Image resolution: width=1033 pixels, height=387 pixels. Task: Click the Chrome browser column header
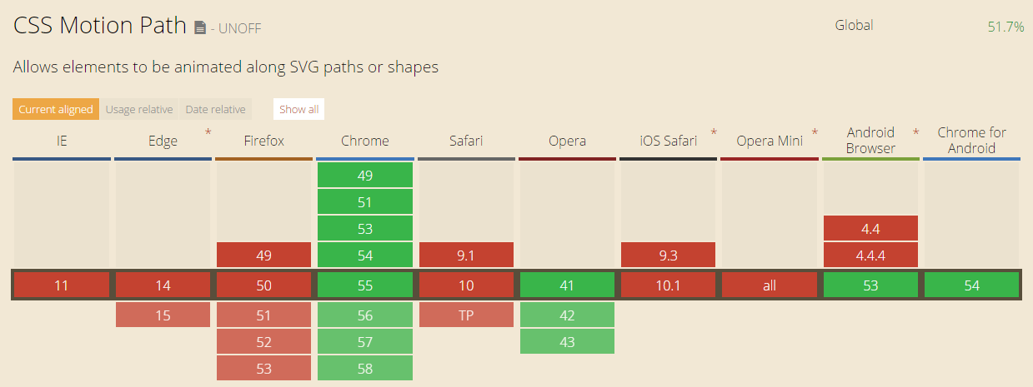(365, 141)
